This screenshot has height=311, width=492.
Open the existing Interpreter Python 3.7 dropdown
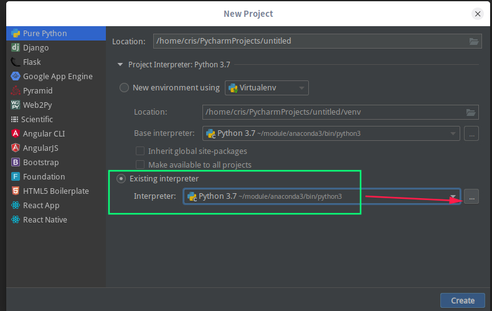(x=322, y=196)
